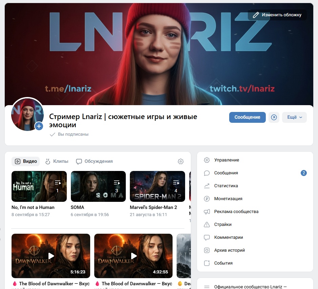This screenshot has width=318, height=289.
Task: Click the date 6 сентября в 19:56
Action: click(90, 214)
